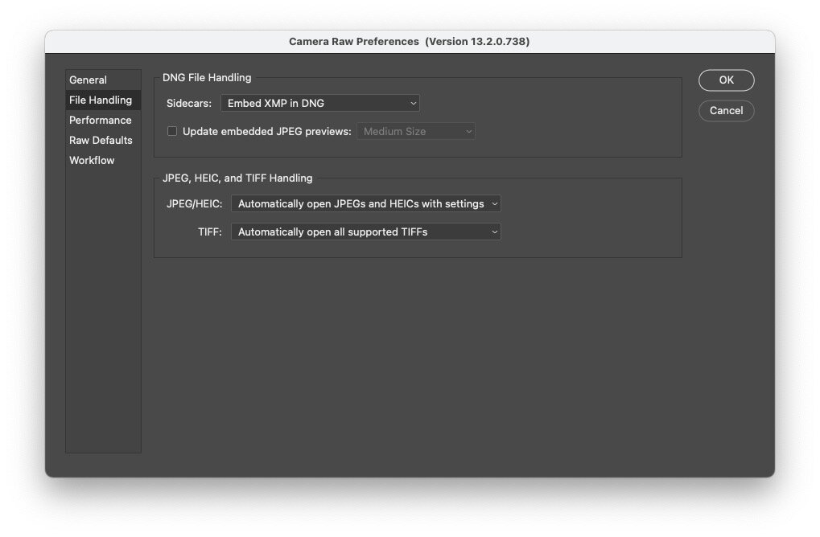Go to the Workflow section
Viewport: 820px width, 537px height.
(103, 160)
